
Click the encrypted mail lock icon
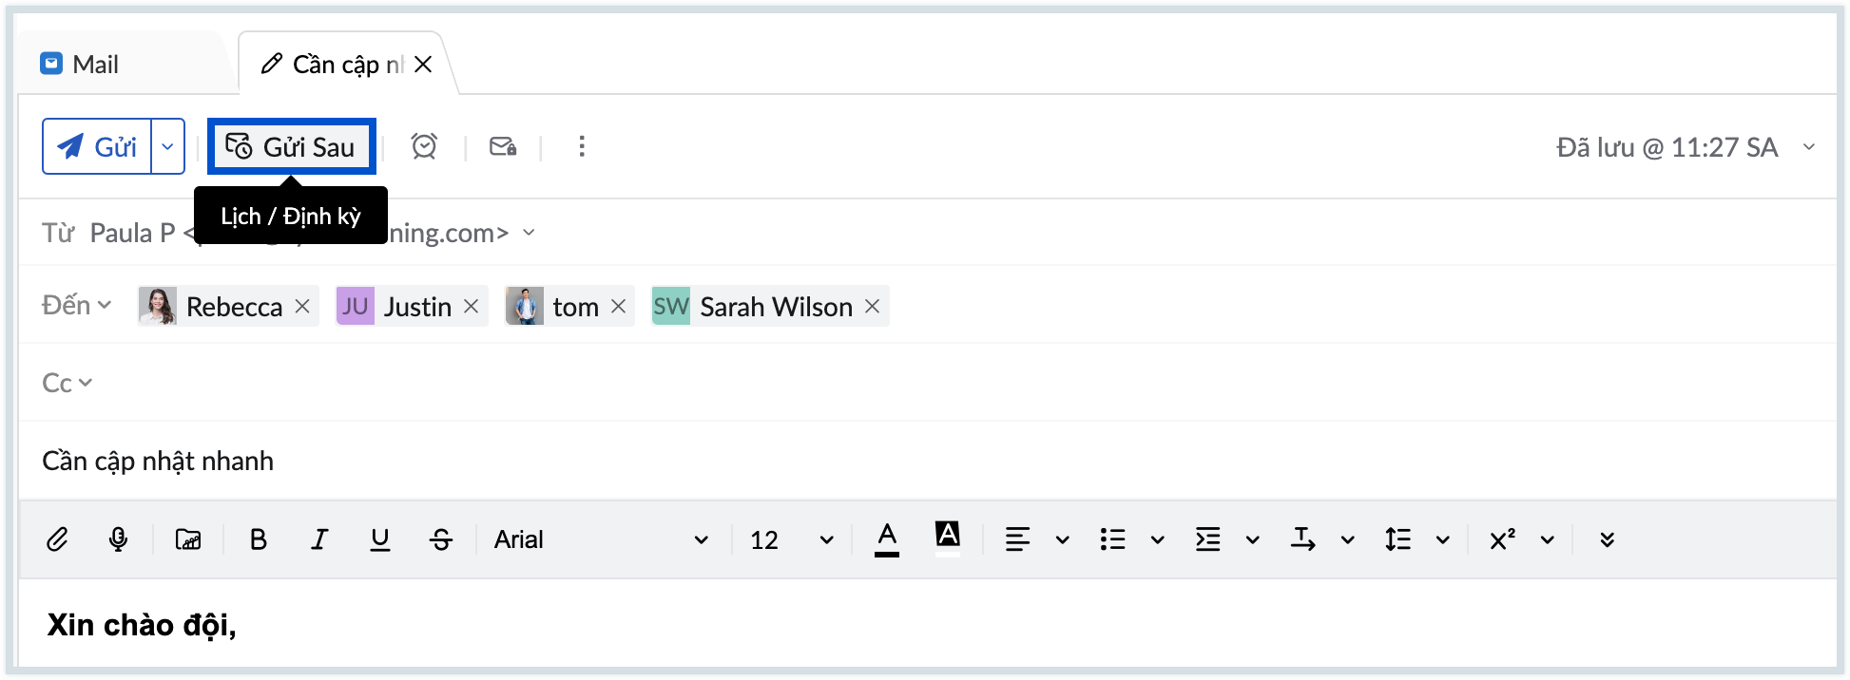(503, 146)
